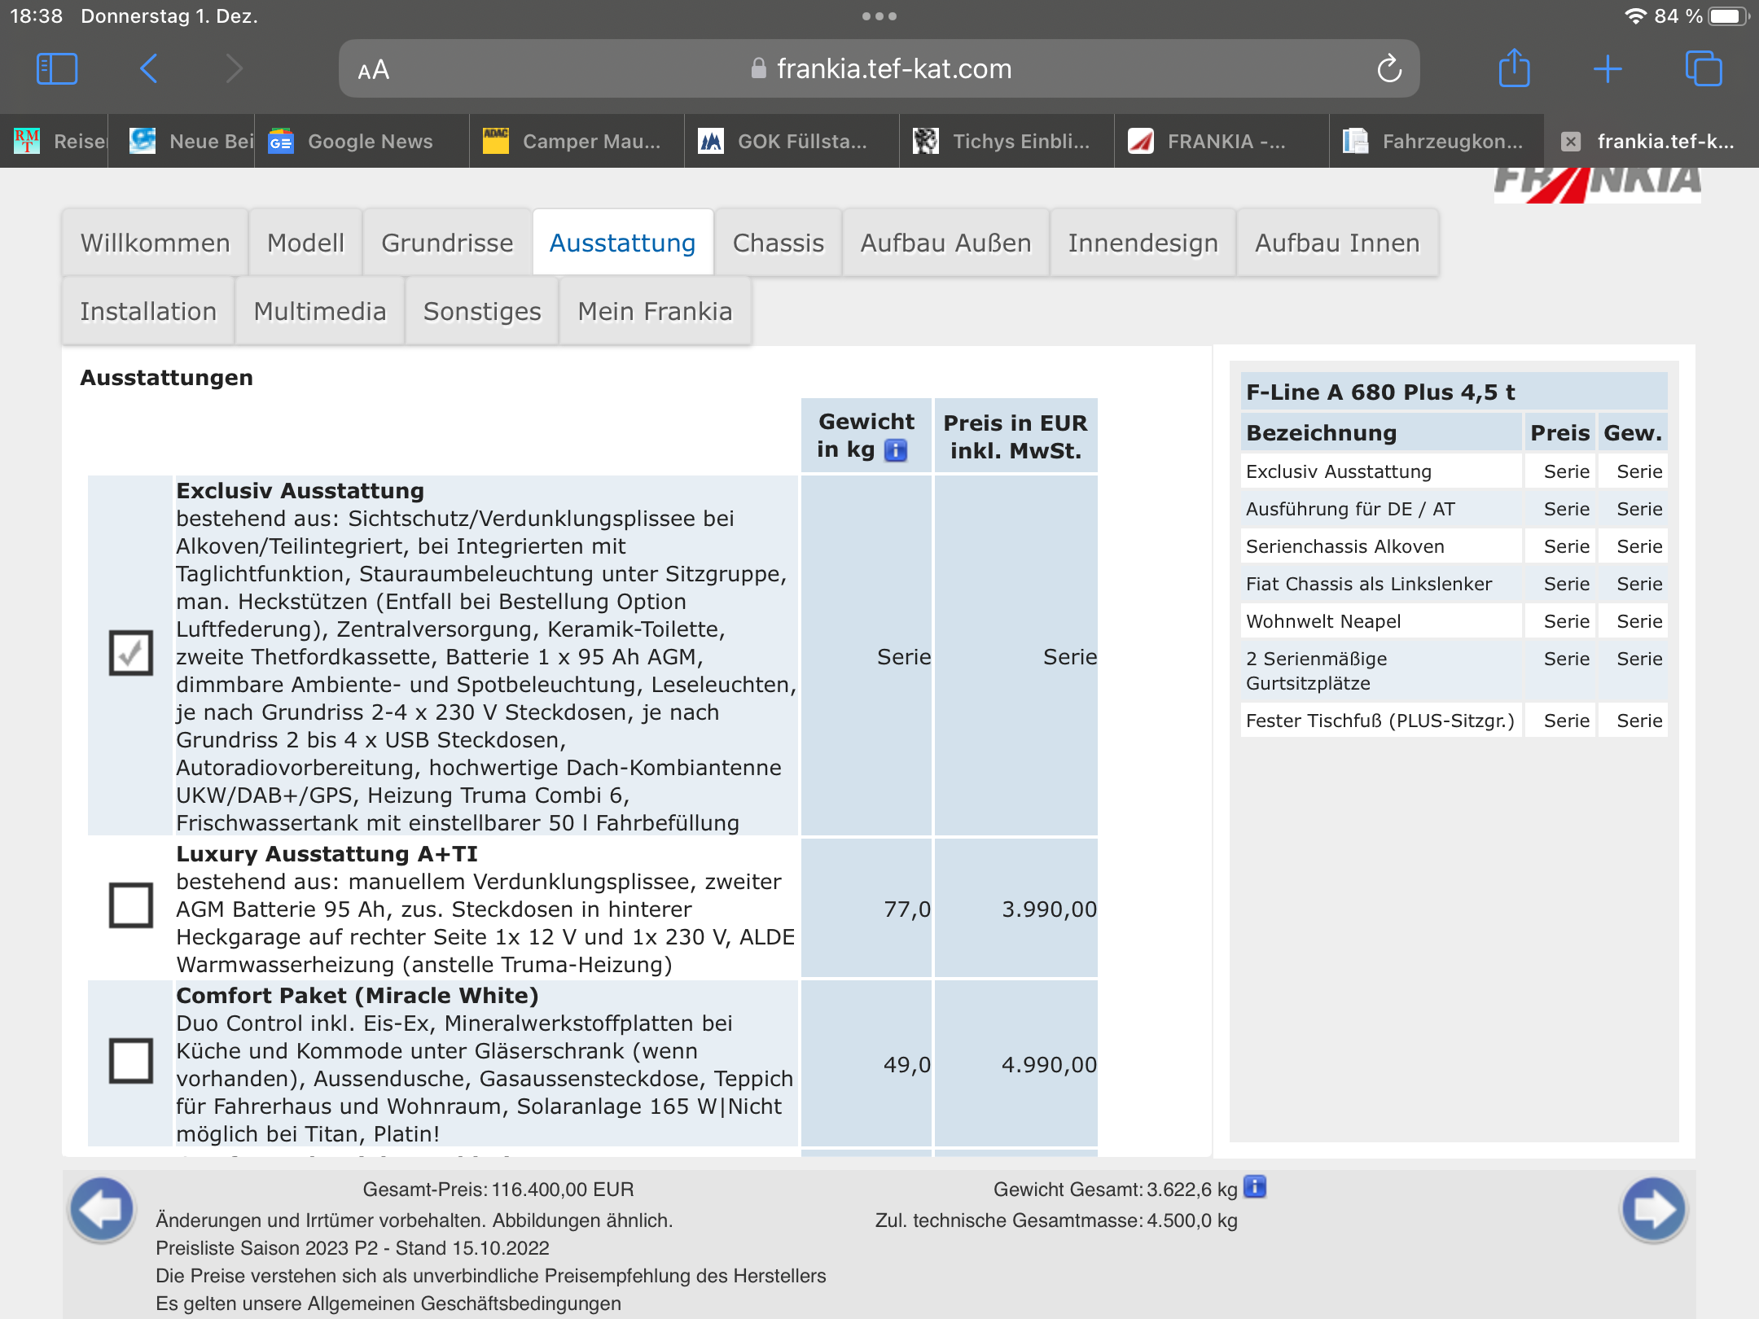This screenshot has height=1319, width=1759.
Task: Open the Willkommen tab
Action: (x=155, y=243)
